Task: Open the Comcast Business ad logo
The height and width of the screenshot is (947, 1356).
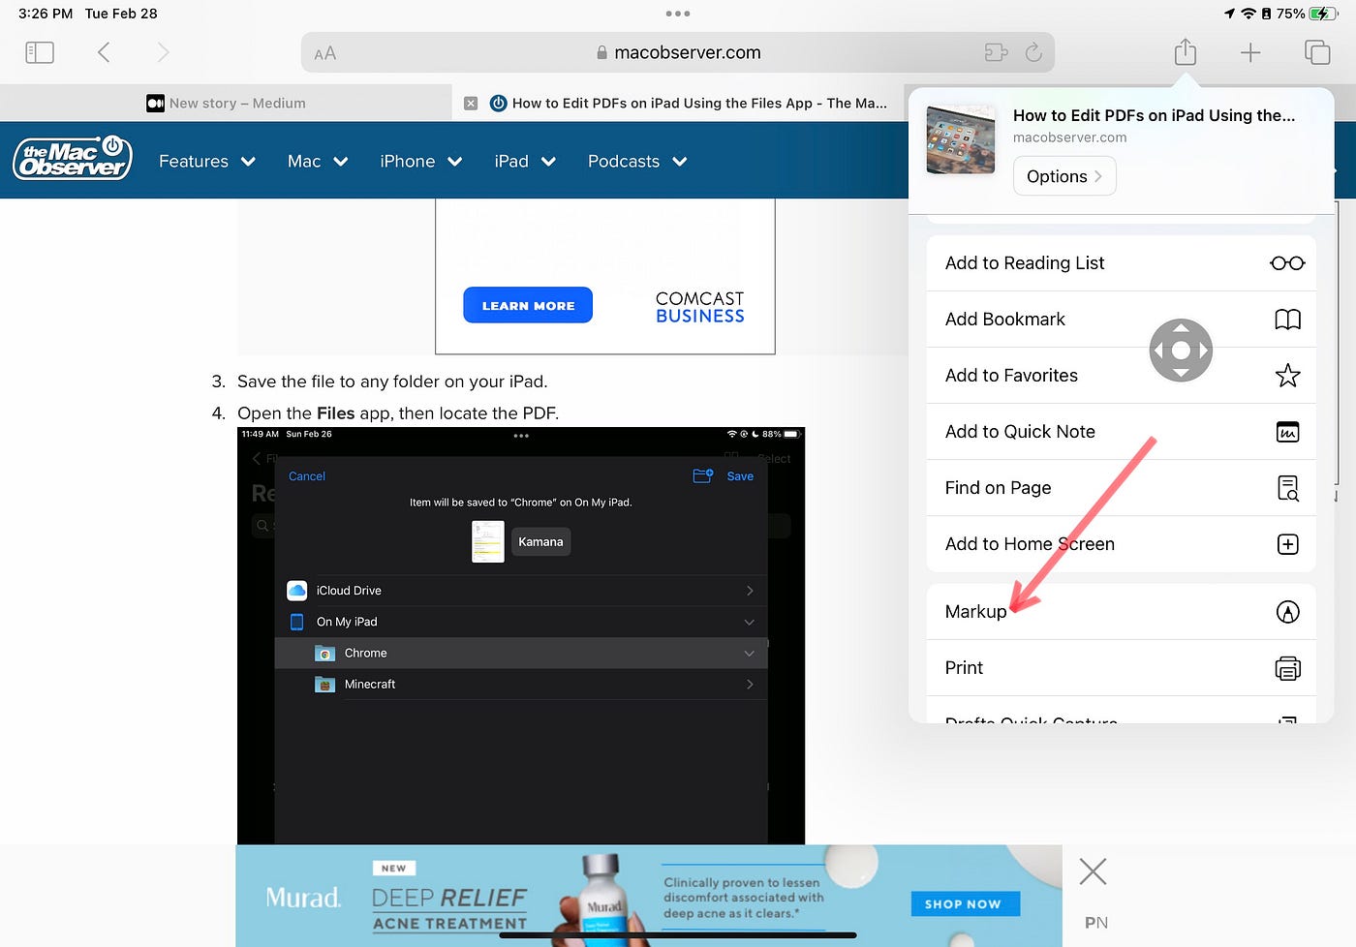Action: pos(699,307)
